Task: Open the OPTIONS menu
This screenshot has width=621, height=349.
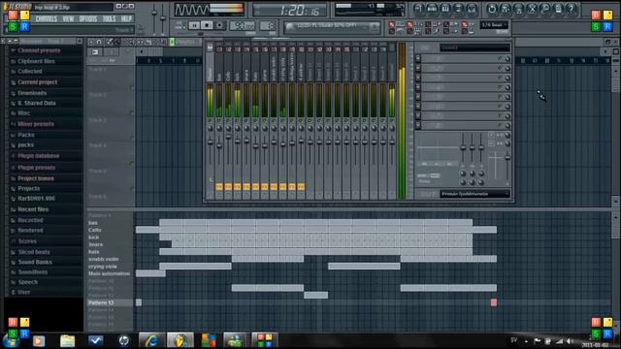Action: (88, 18)
